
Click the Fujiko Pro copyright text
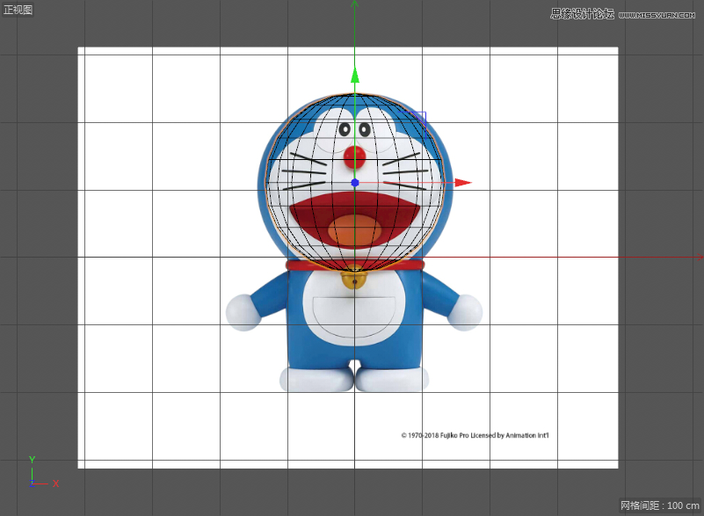tap(473, 434)
